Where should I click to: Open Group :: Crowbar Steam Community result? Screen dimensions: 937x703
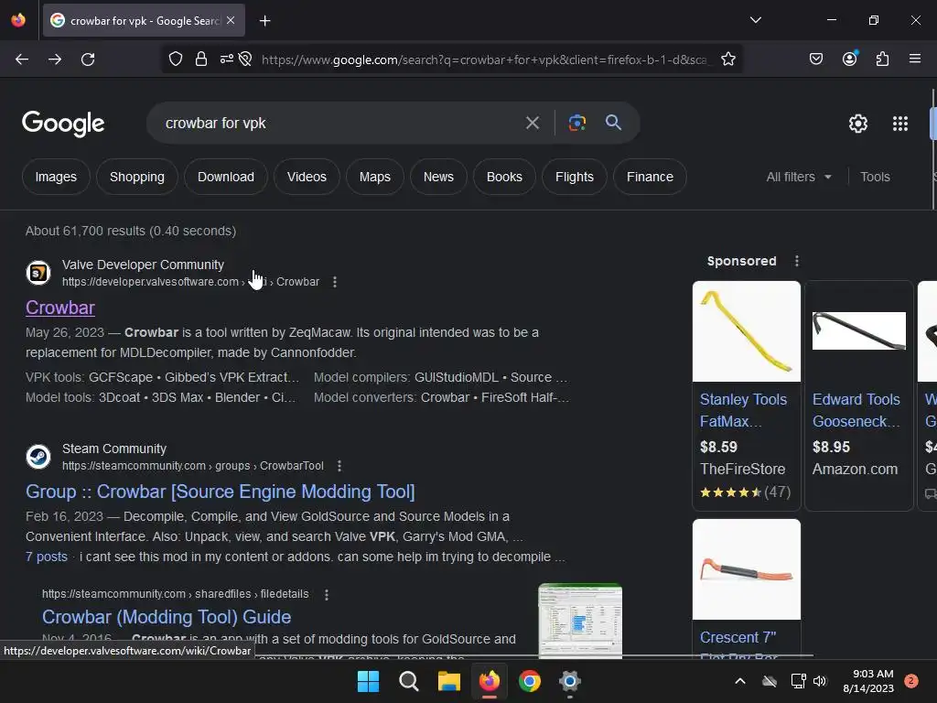point(220,492)
